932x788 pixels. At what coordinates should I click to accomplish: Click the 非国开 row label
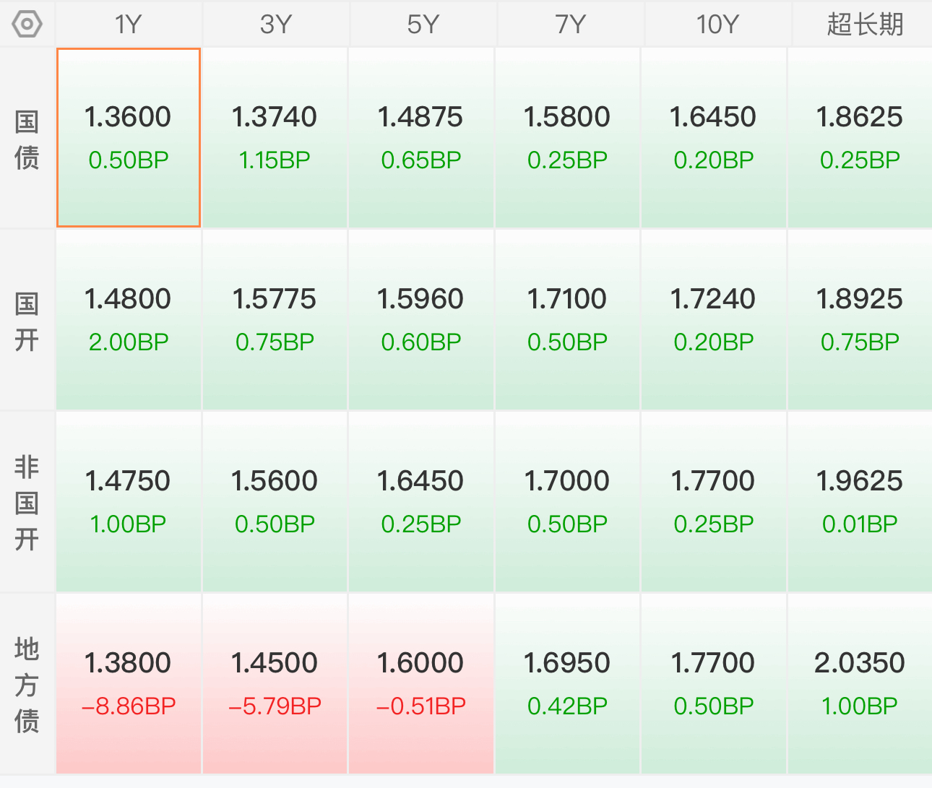[x=27, y=502]
